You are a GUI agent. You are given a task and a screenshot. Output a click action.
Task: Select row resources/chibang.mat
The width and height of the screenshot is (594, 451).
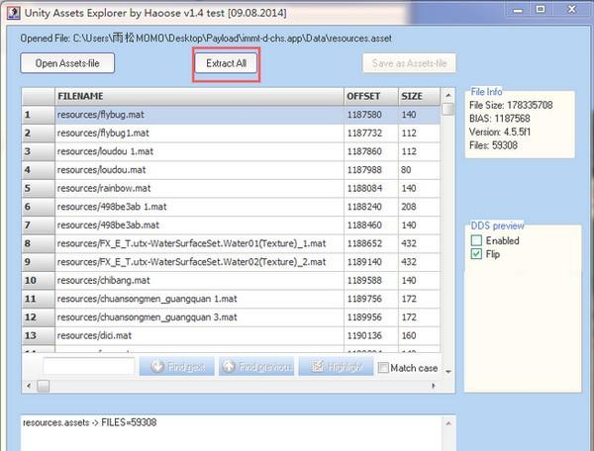[x=231, y=280]
